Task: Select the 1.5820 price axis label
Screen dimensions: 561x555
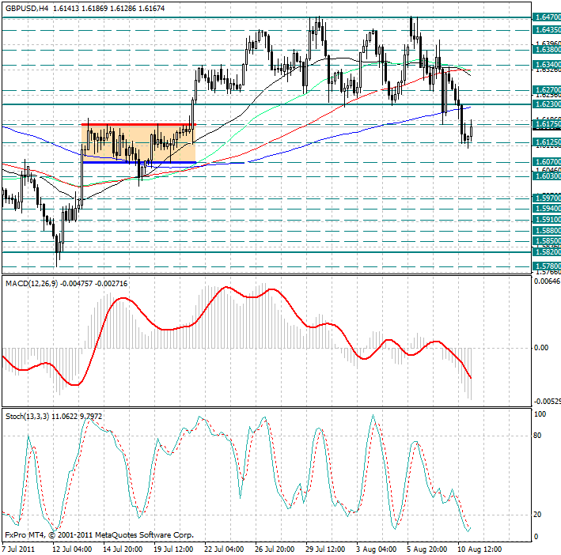Action: [x=547, y=252]
